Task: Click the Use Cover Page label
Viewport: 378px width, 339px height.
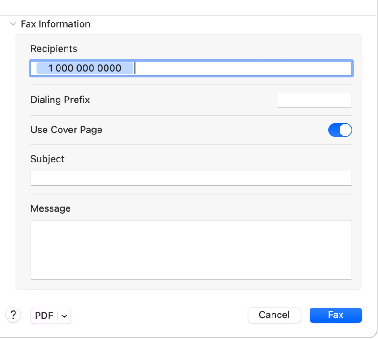Action: tap(66, 130)
